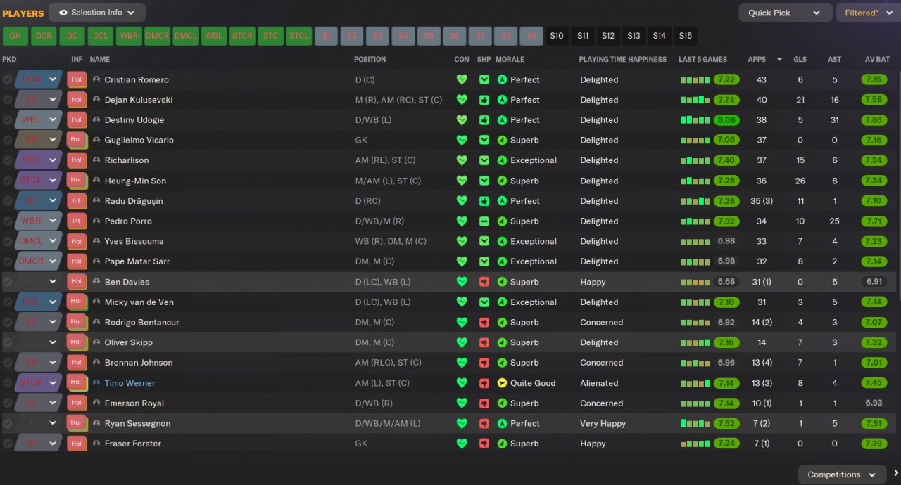Image resolution: width=901 pixels, height=485 pixels.
Task: Click Cristian Romero's condition heart icon
Action: click(x=462, y=79)
